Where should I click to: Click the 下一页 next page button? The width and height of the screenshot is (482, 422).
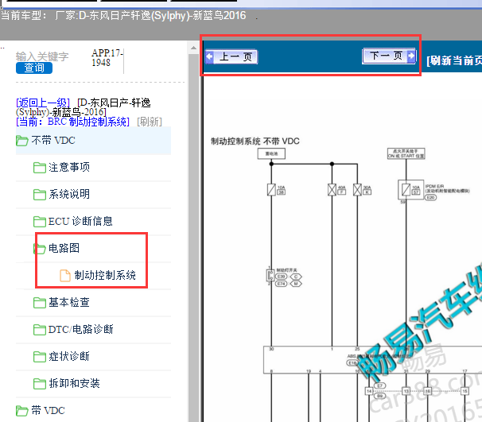tap(389, 56)
